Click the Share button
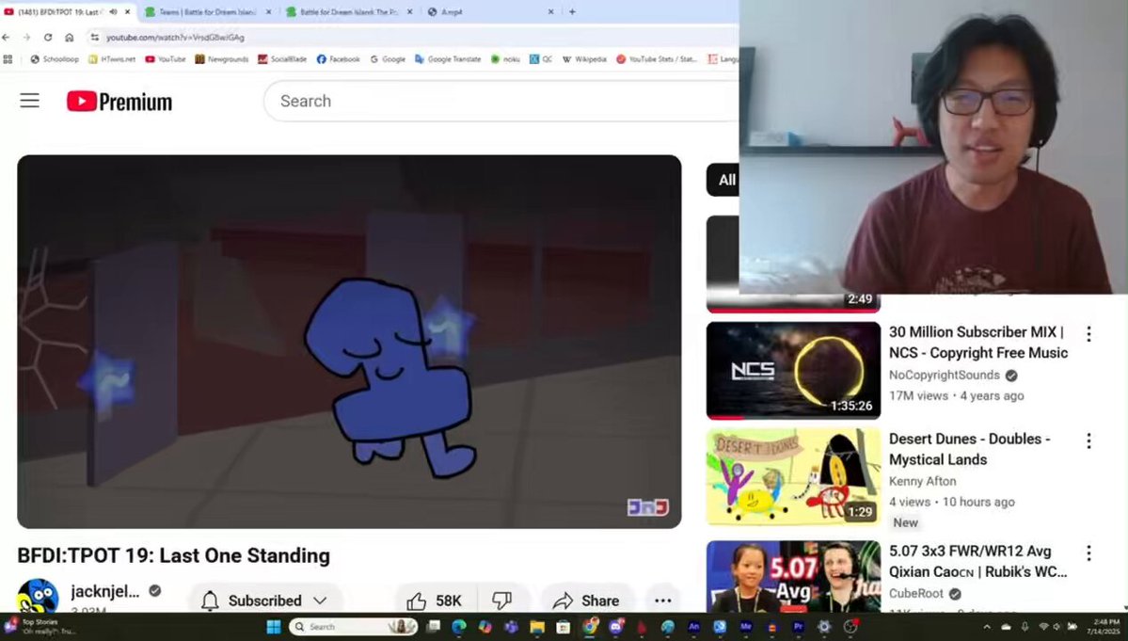Screen dimensions: 1128x641 (x=585, y=601)
